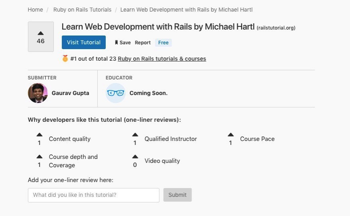Upvote the Qualified Instructor review
Image resolution: width=350 pixels, height=216 pixels.
[x=135, y=135]
